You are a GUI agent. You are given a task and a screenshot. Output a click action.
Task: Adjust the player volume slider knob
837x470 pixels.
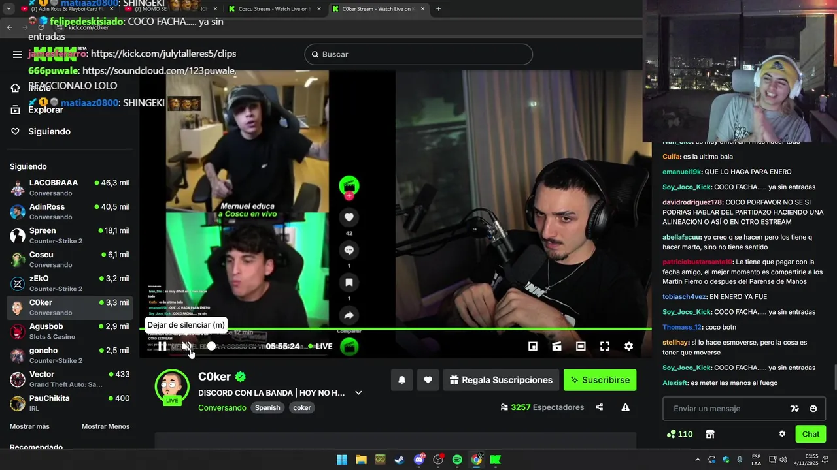(211, 346)
